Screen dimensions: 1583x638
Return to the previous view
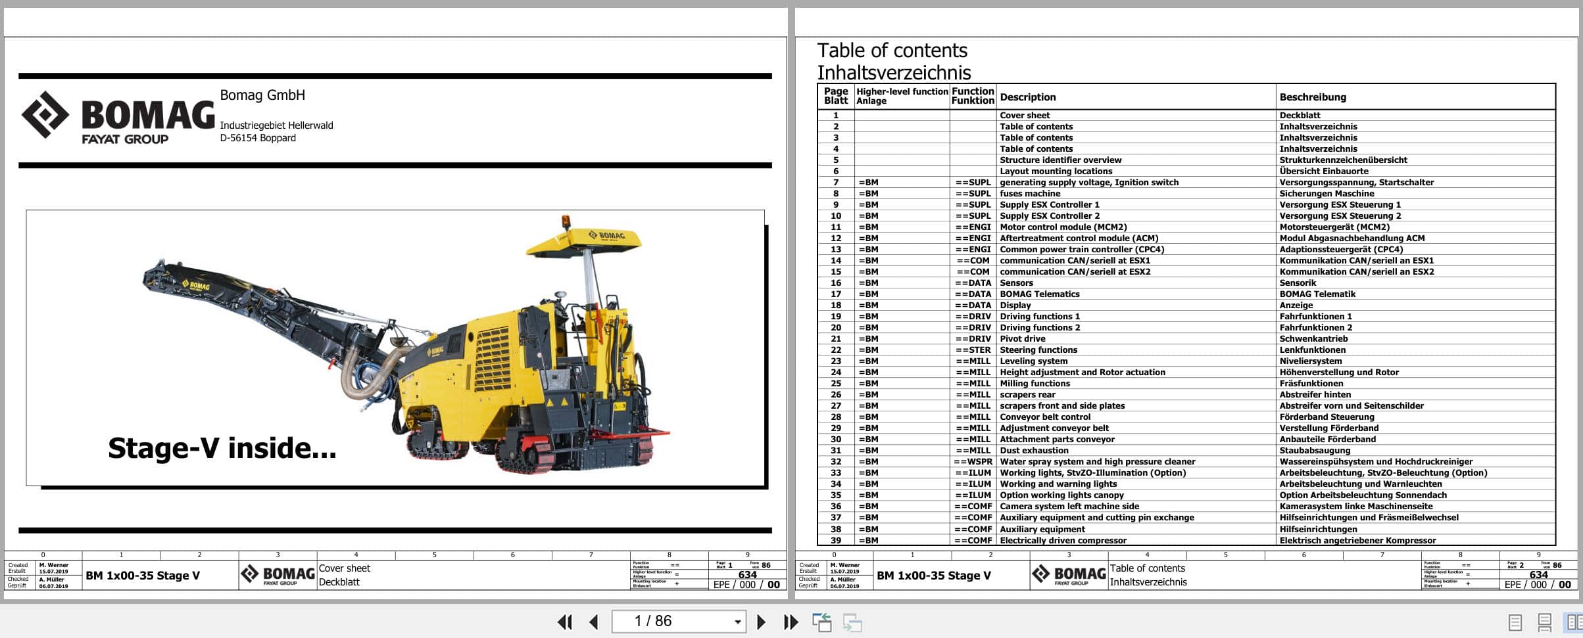(823, 620)
